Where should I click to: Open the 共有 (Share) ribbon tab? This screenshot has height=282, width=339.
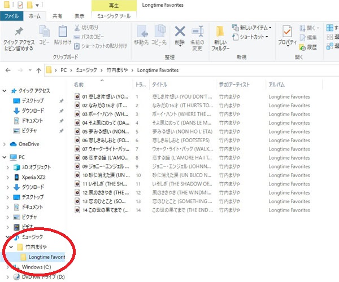[x=58, y=16]
